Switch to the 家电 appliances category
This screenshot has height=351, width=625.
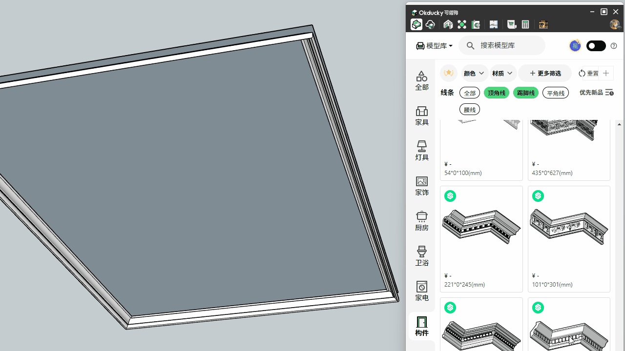pos(422,292)
